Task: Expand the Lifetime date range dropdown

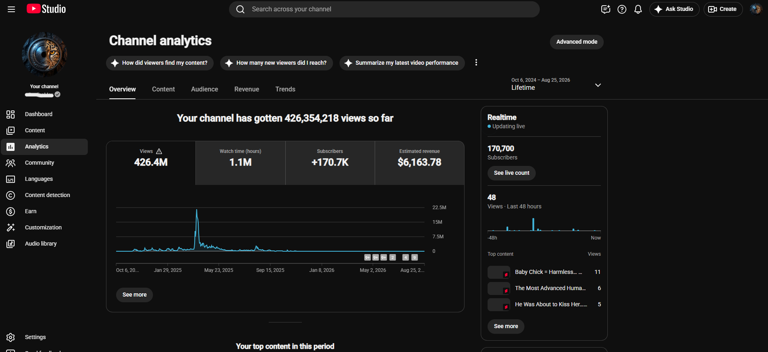Action: tap(556, 84)
